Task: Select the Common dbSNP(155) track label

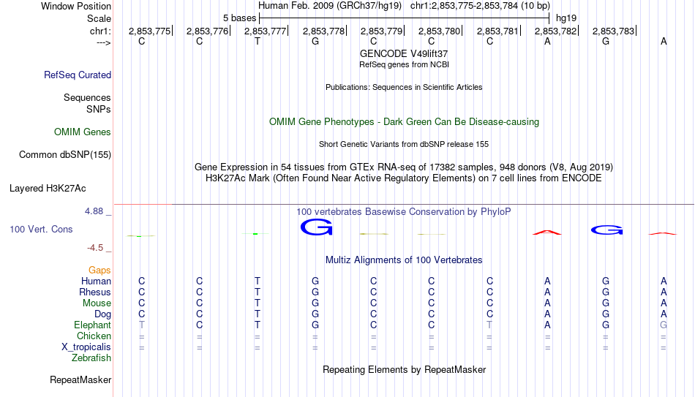Action: pyautogui.click(x=65, y=155)
